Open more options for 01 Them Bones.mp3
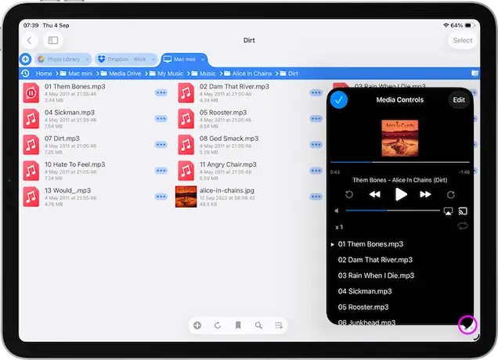The height and width of the screenshot is (360, 498). (x=161, y=92)
